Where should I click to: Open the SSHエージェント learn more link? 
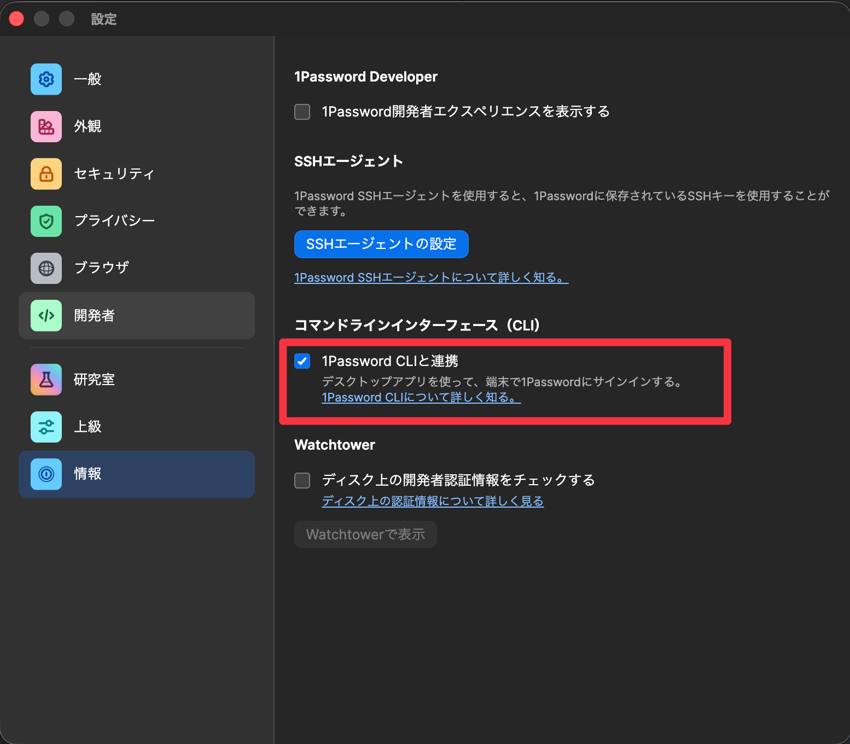431,277
